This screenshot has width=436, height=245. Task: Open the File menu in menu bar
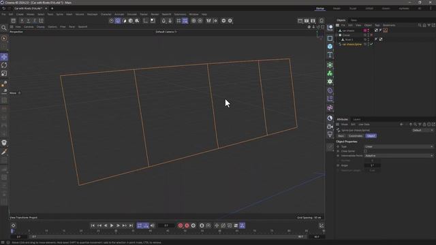(x=3, y=14)
